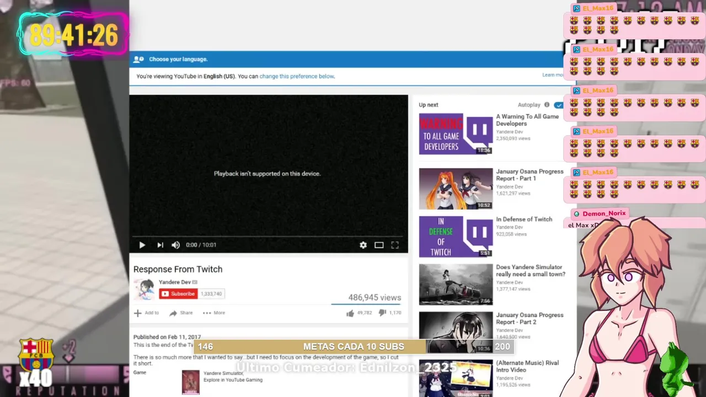Click the 486,945 views count
Viewport: 706px width, 397px height.
point(375,297)
